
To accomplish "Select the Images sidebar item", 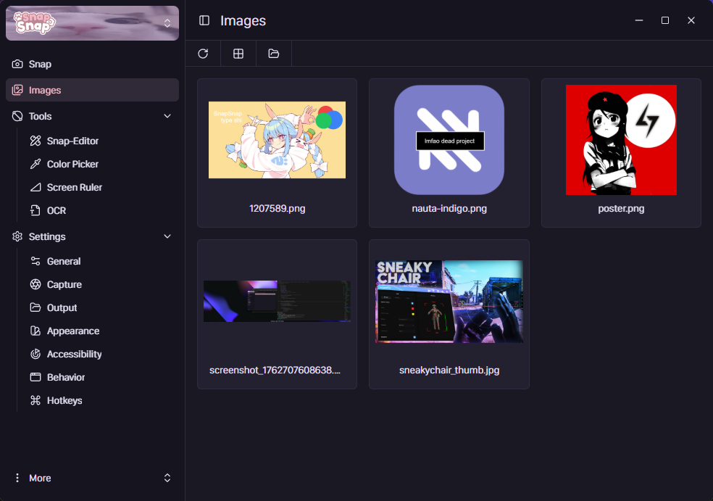I will [x=45, y=90].
